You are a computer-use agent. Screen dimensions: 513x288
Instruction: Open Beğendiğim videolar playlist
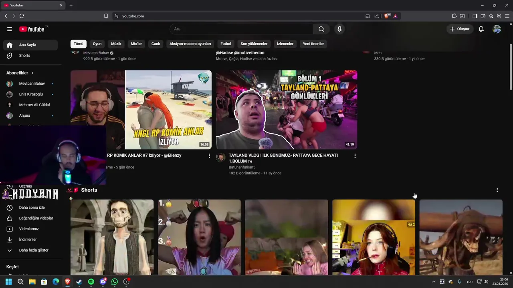pos(30,218)
